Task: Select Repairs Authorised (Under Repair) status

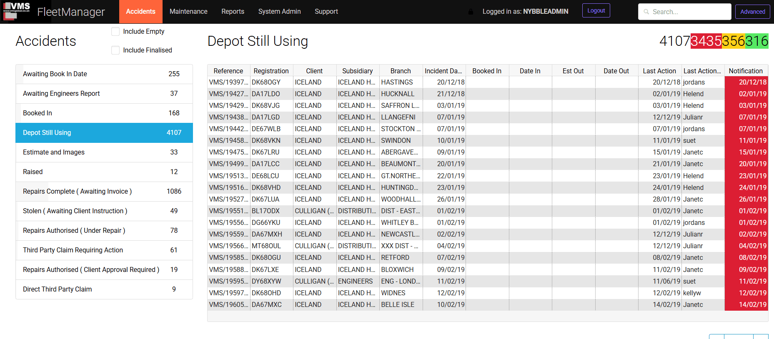Action: [x=104, y=231]
